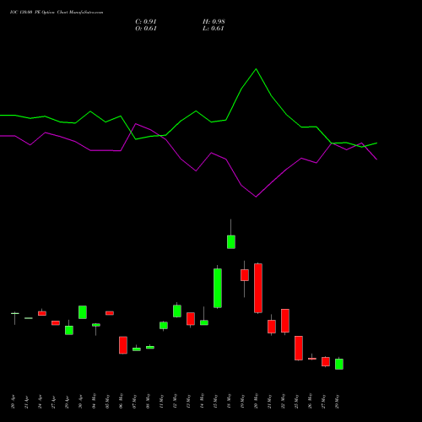Click the green candle for 30 Apr
Screen dimensions: 422x422
click(83, 312)
